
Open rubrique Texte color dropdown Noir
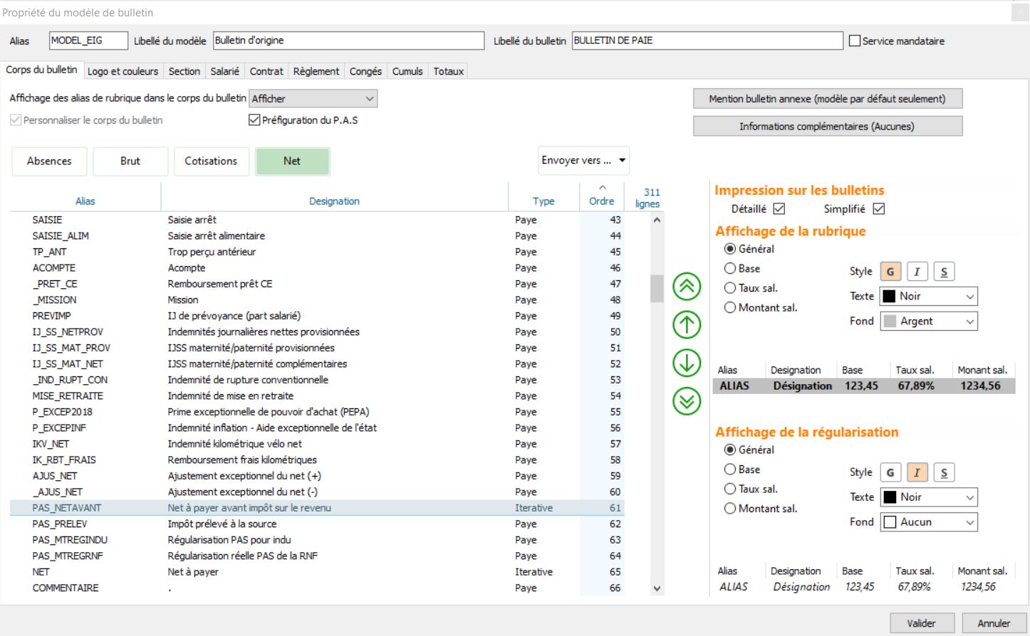tap(929, 296)
